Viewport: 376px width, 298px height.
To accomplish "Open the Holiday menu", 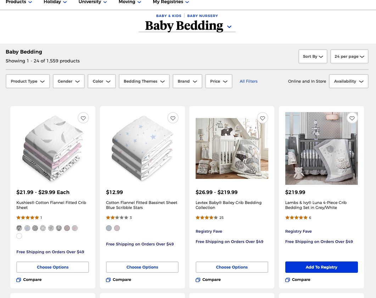I will coord(55,2).
